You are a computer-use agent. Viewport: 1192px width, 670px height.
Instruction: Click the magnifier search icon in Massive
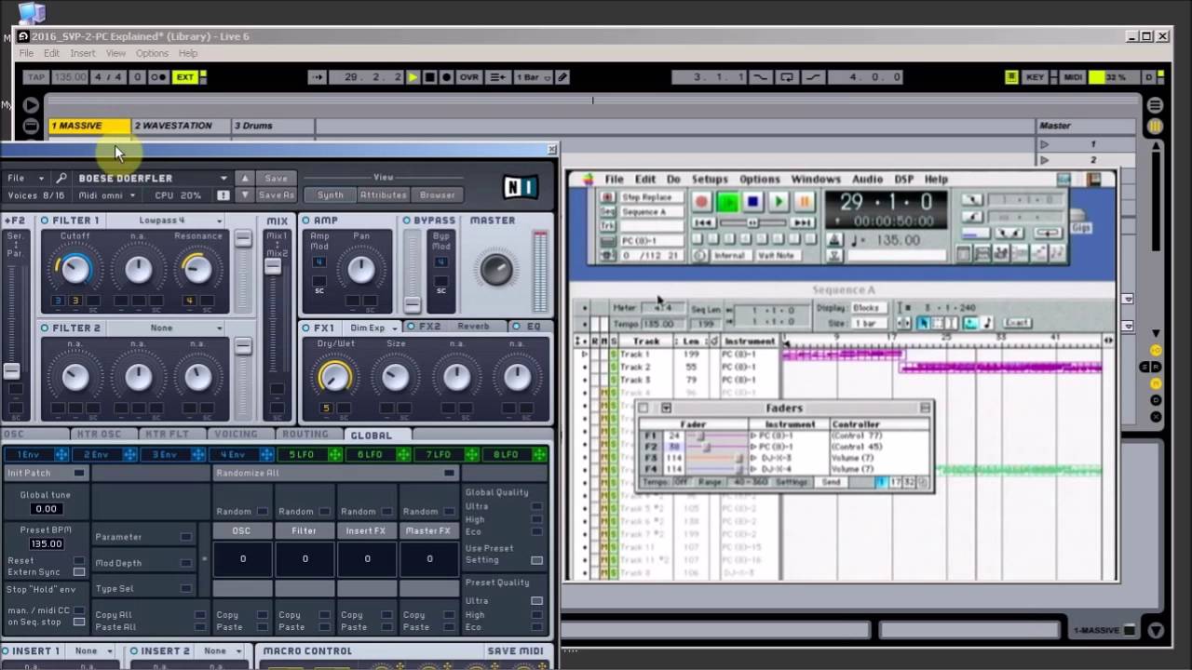click(x=61, y=178)
